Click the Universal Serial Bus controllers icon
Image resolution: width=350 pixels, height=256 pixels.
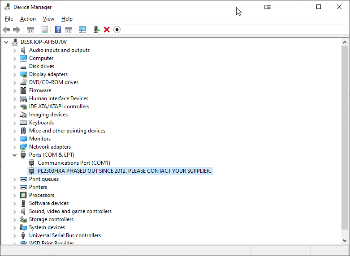pyautogui.click(x=23, y=235)
